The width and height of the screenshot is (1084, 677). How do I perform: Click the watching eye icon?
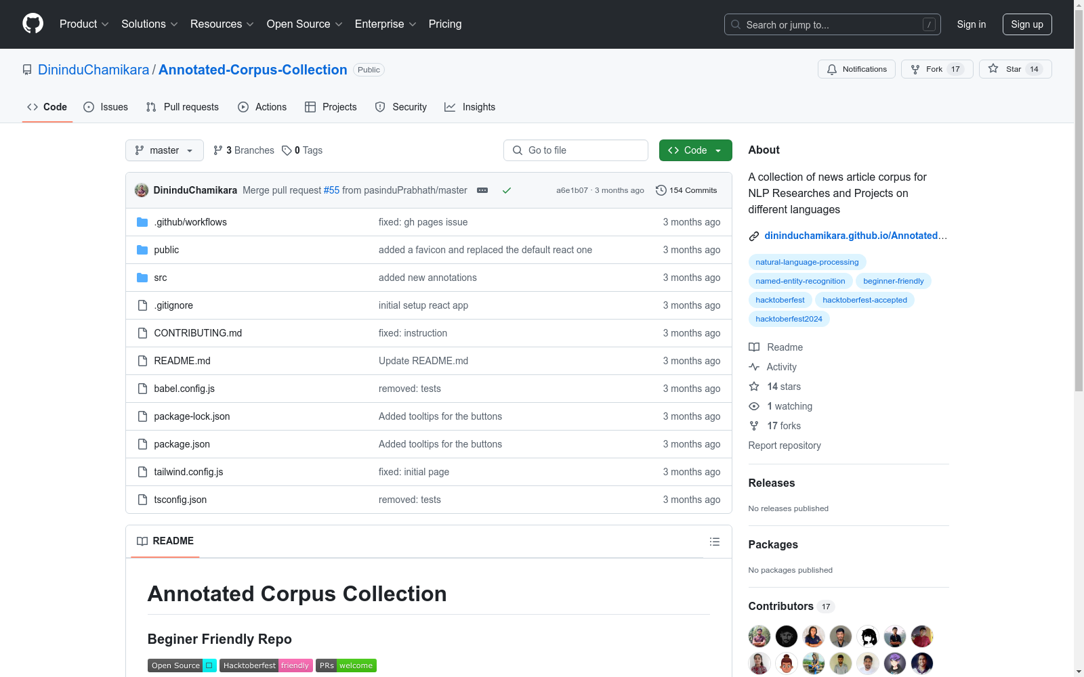click(754, 406)
